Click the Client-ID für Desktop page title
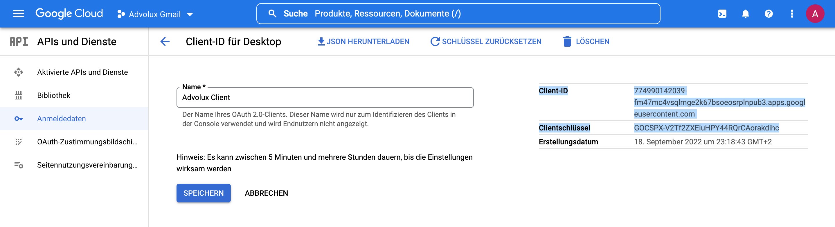Image resolution: width=835 pixels, height=227 pixels. pyautogui.click(x=233, y=41)
